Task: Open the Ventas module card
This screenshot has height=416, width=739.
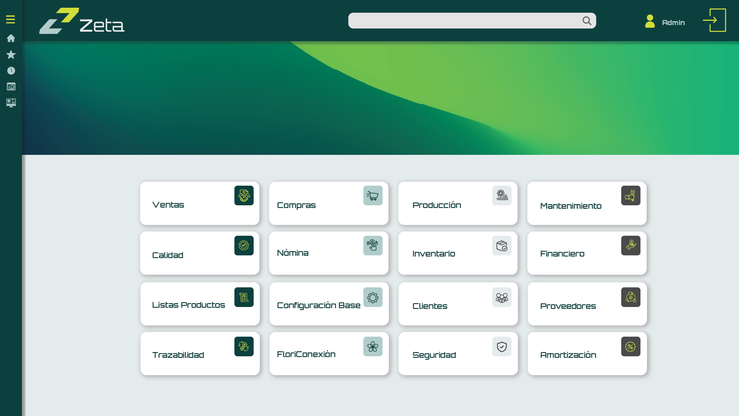Action: (199, 203)
